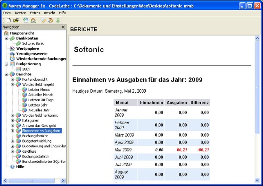The width and height of the screenshot is (263, 186).
Task: Click the Hauptansicht house icon
Action: (x=6, y=33)
